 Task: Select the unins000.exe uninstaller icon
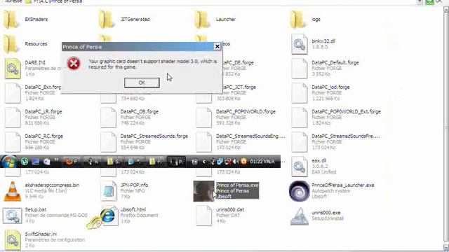point(300,216)
